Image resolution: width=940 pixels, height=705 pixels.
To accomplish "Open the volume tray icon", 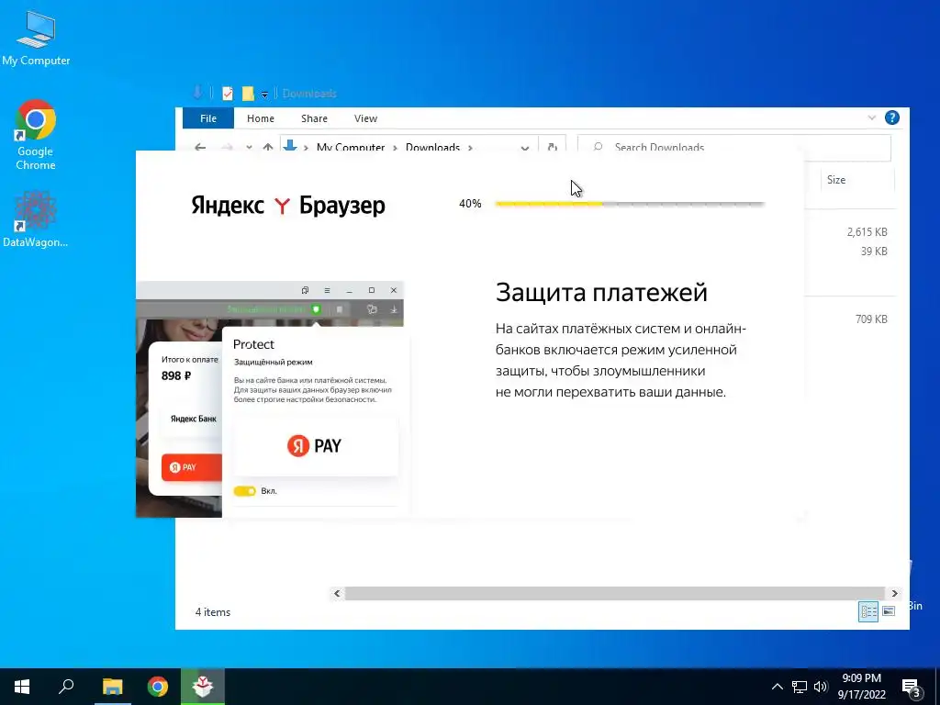I will (x=821, y=687).
